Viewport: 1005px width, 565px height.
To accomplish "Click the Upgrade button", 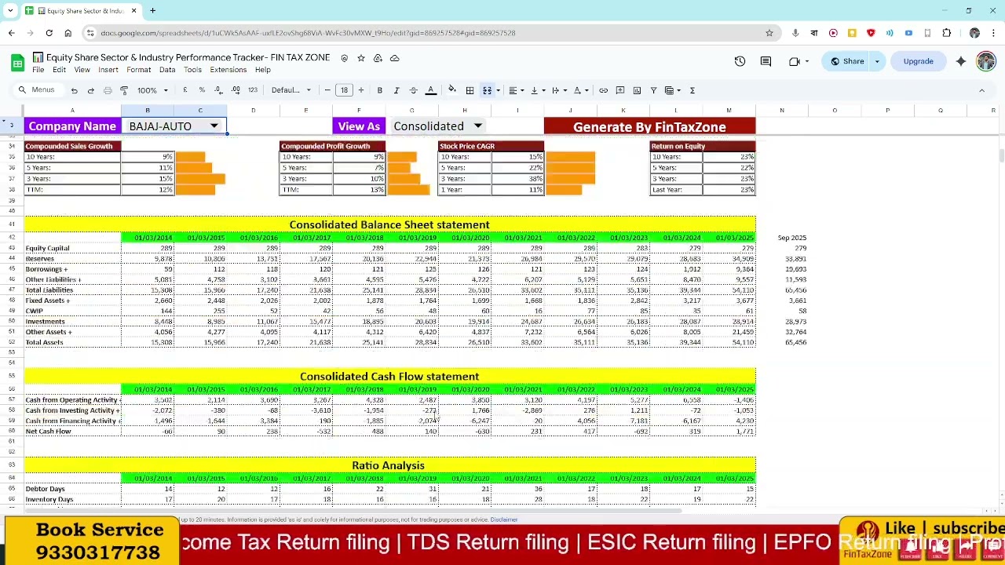I will coord(918,61).
